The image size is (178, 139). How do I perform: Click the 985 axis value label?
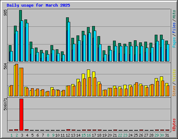[5, 13]
